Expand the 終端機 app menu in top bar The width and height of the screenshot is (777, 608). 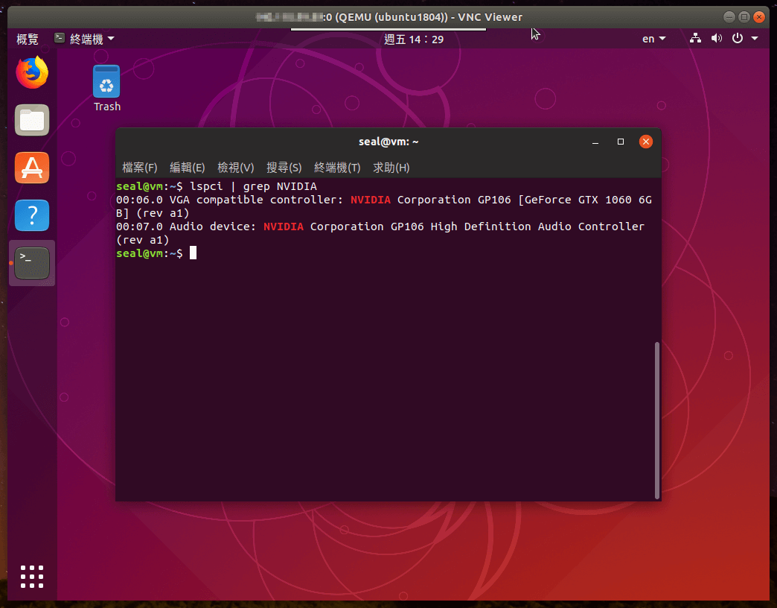[x=85, y=39]
